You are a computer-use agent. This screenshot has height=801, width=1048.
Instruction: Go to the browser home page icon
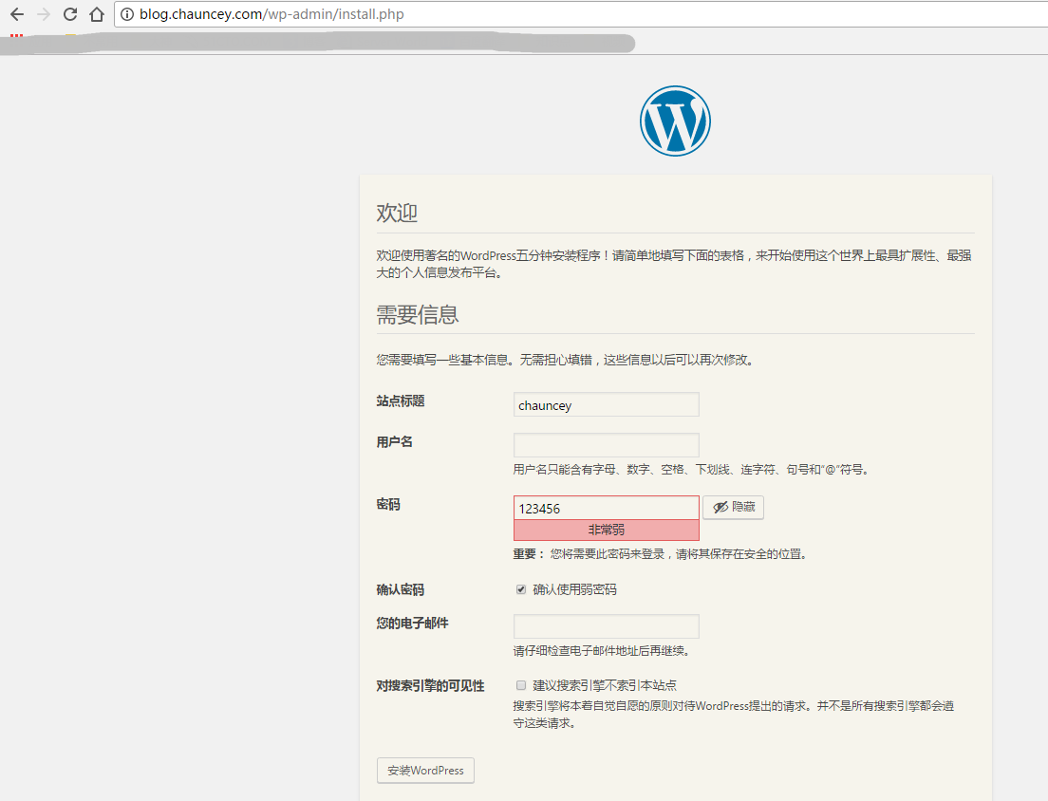click(97, 14)
